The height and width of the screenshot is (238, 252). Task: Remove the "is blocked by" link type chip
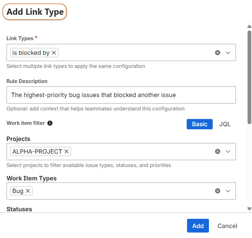[54, 53]
